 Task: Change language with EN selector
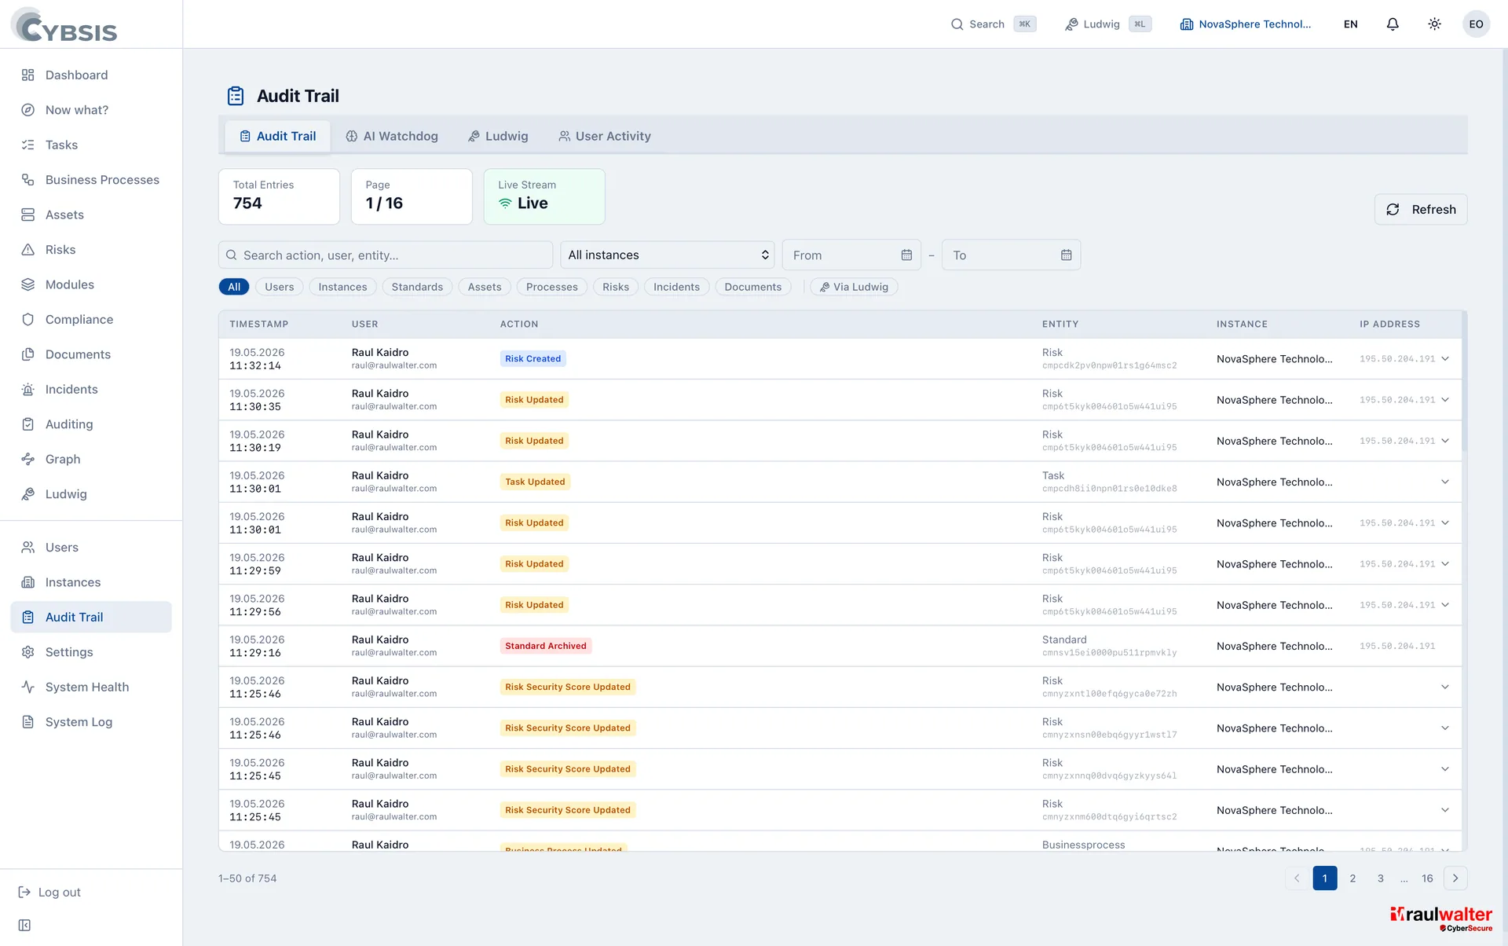tap(1350, 24)
